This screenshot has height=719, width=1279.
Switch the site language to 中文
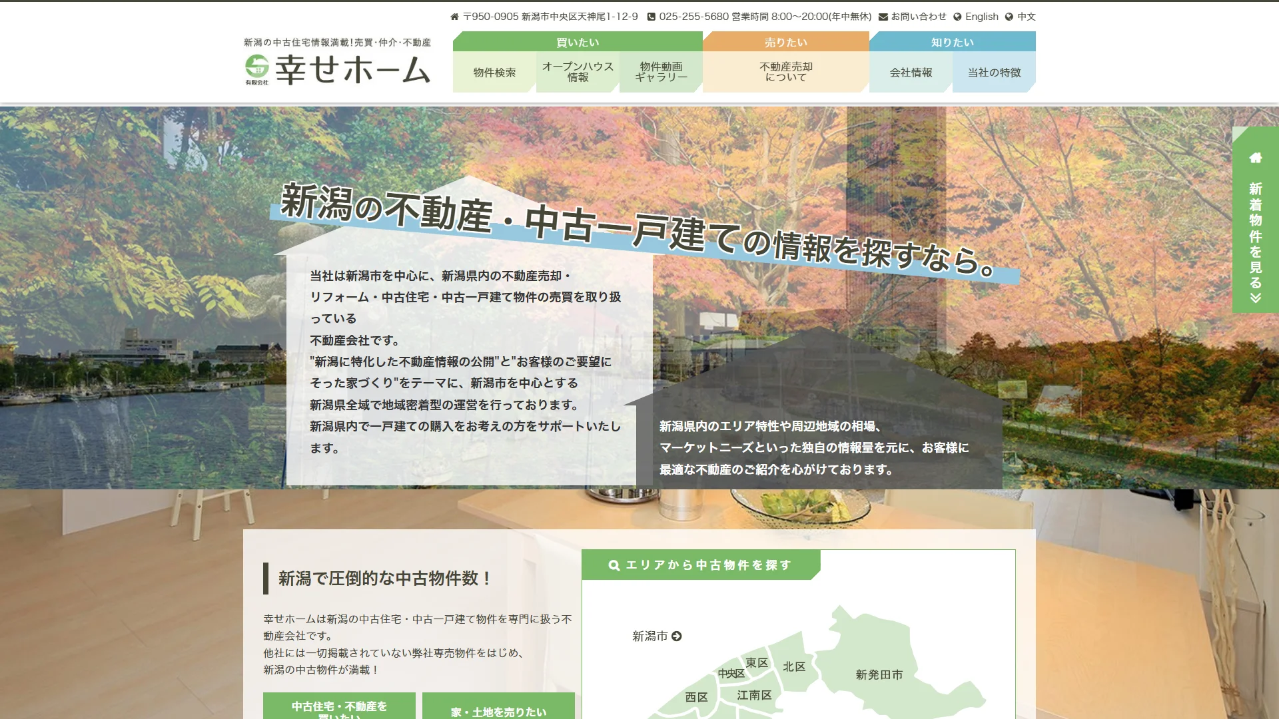point(1027,17)
